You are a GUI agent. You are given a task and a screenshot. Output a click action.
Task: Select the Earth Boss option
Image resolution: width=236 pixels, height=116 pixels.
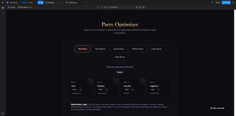(119, 49)
